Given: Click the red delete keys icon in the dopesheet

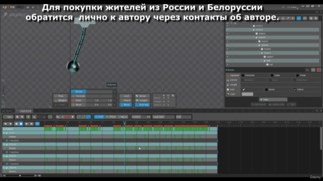Looking at the screenshot, I should coord(68,117).
